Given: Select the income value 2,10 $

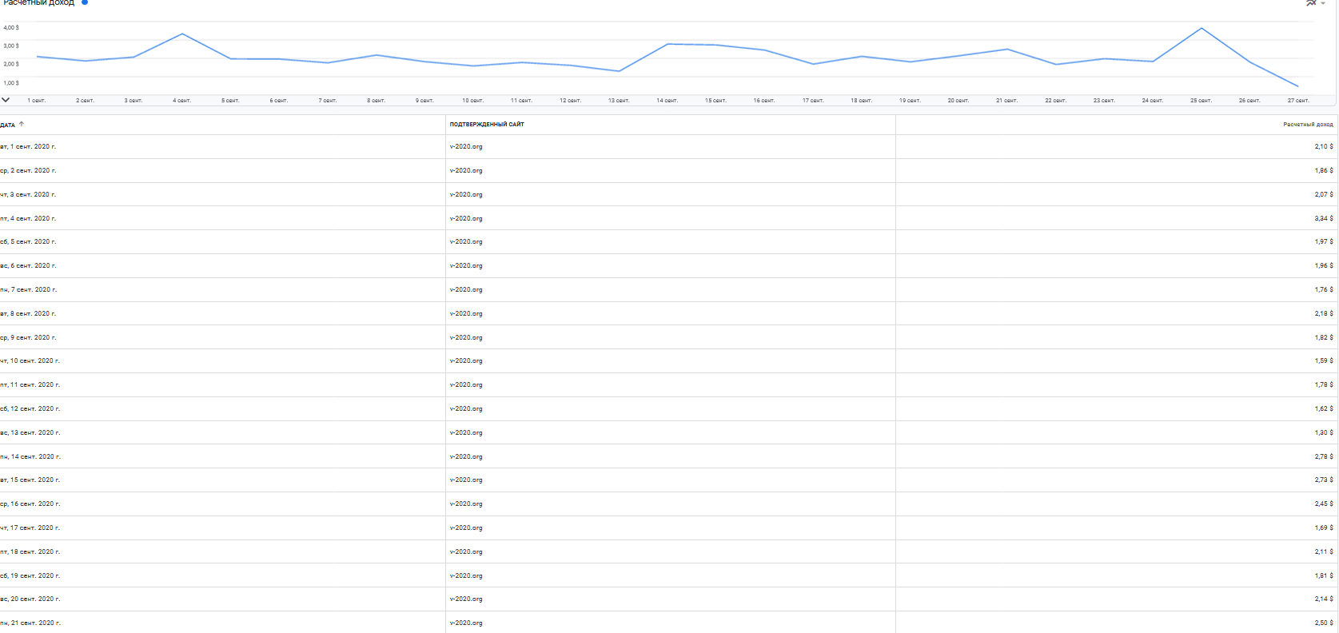Looking at the screenshot, I should pyautogui.click(x=1324, y=147).
